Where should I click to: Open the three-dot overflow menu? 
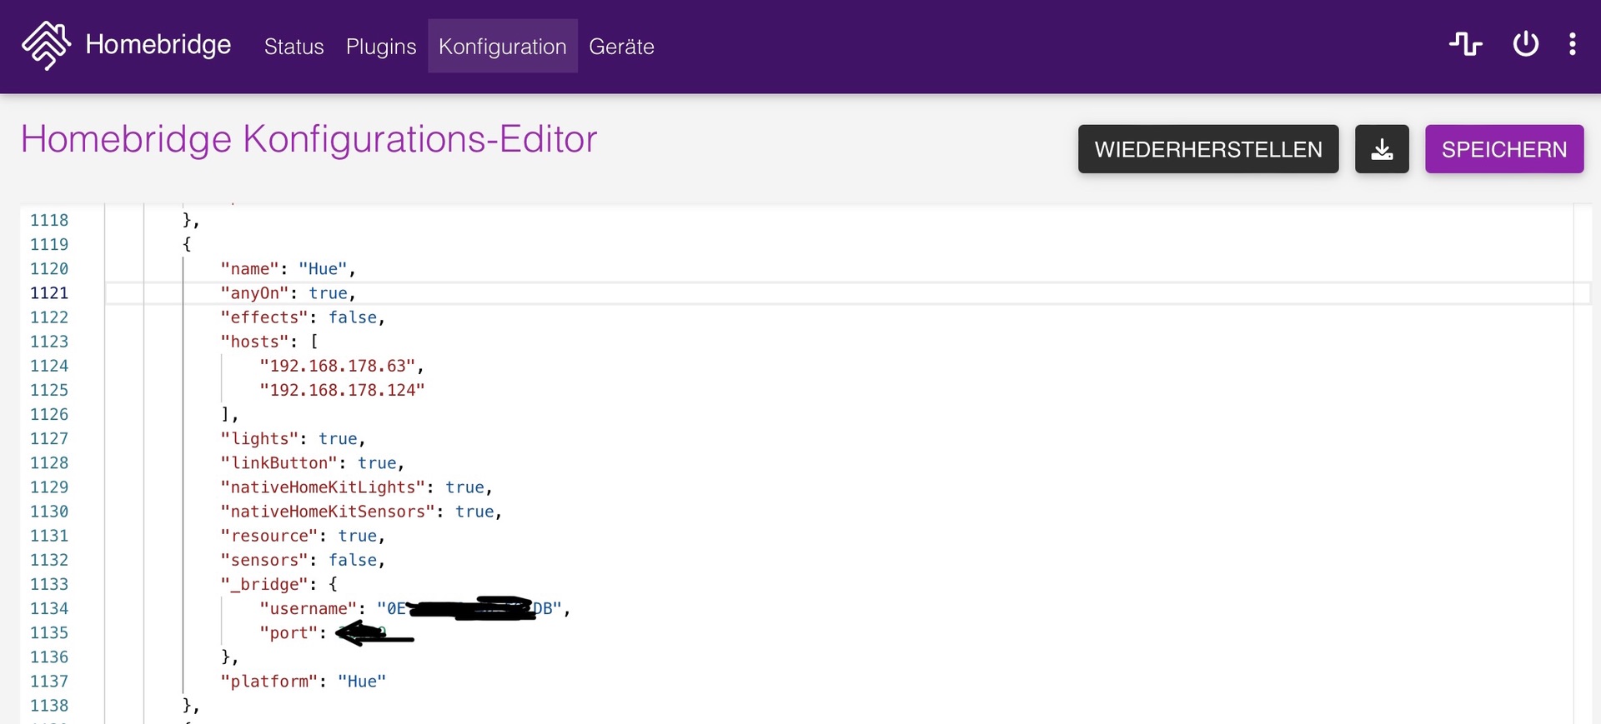[1572, 44]
